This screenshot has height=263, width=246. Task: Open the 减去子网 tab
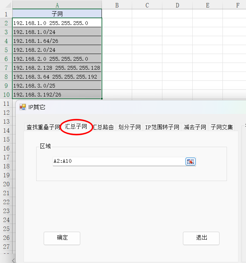click(195, 127)
